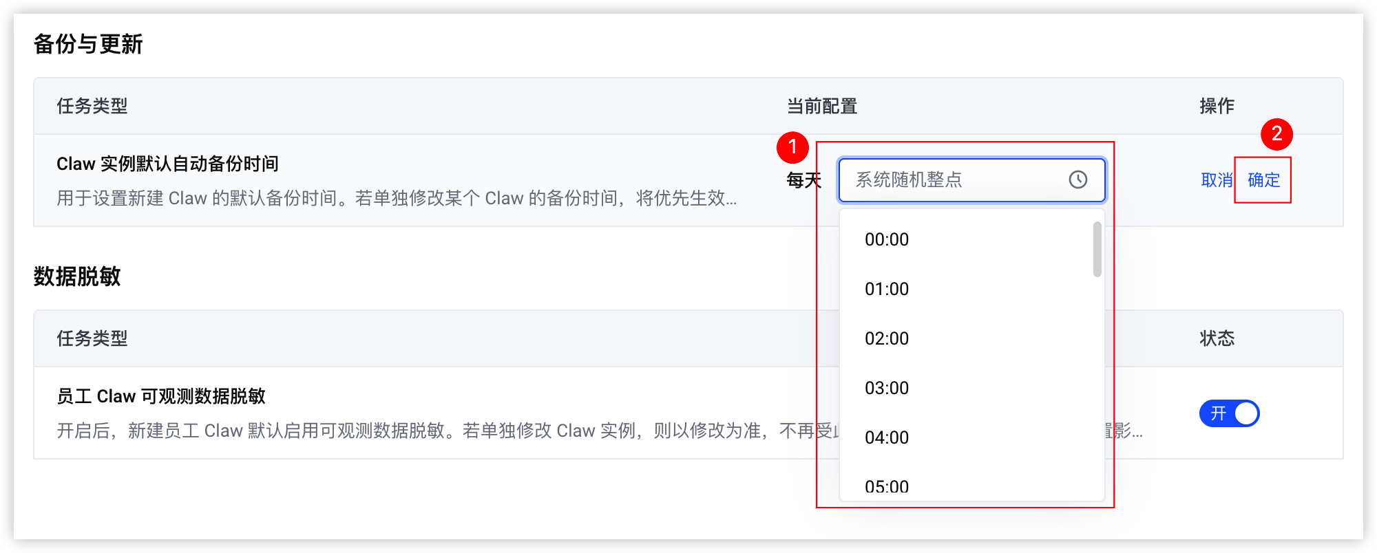Click the Claw 实例默认自动备份时间 row title

tap(167, 164)
